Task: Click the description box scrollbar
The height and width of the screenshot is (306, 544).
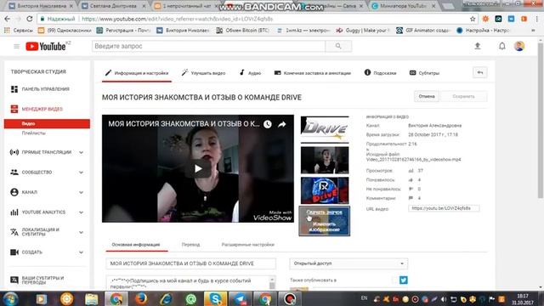Action: (272, 283)
